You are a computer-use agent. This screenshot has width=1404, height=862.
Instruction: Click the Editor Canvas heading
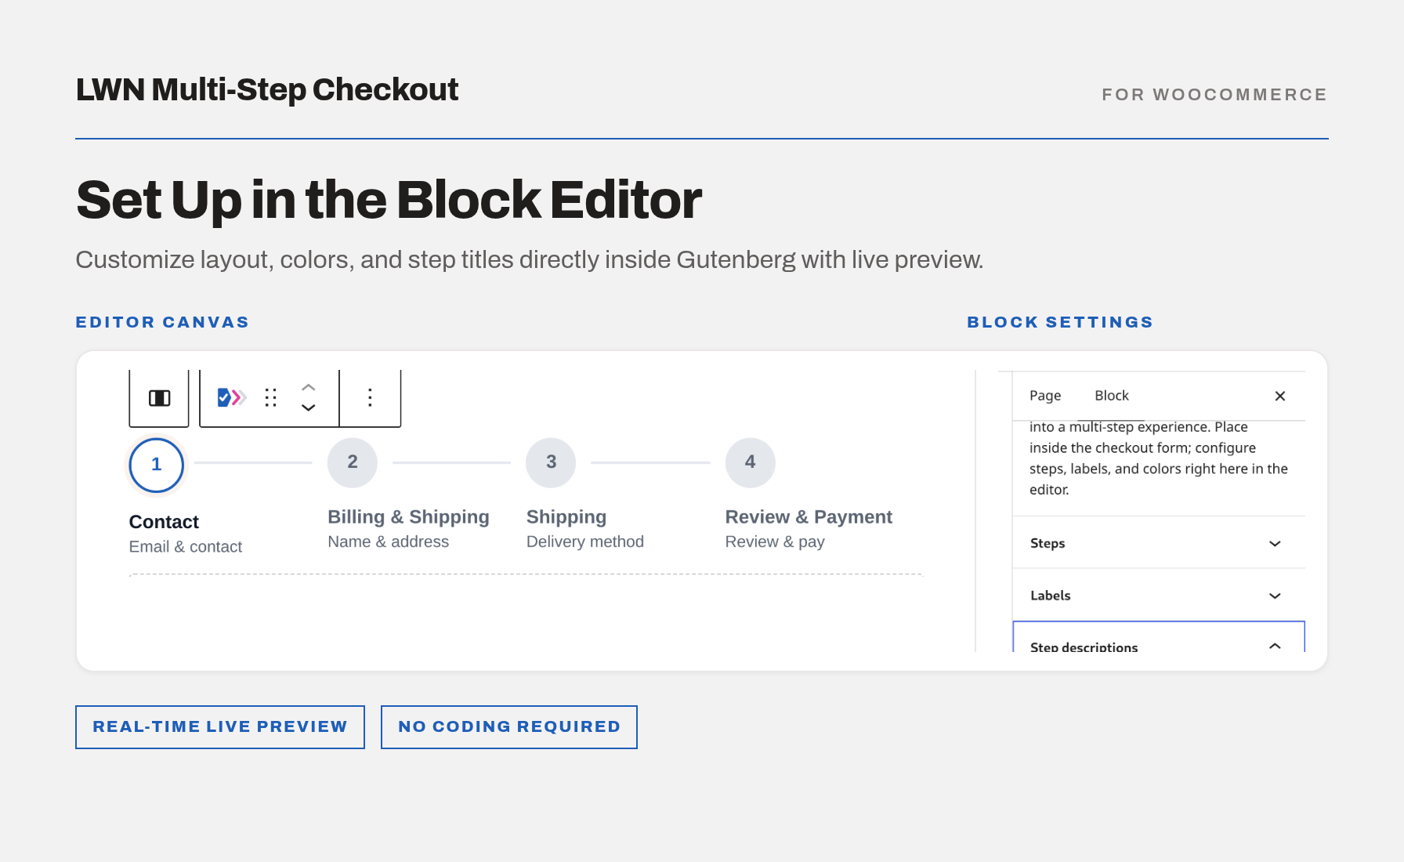pos(162,322)
